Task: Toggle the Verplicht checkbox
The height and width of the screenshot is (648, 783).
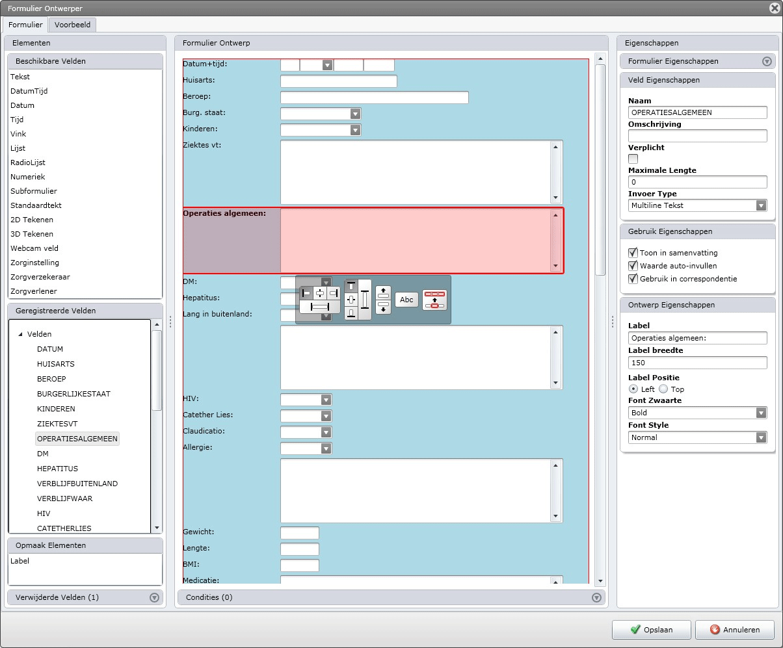Action: (633, 159)
